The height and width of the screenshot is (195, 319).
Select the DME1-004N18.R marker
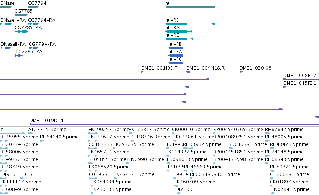point(188,72)
